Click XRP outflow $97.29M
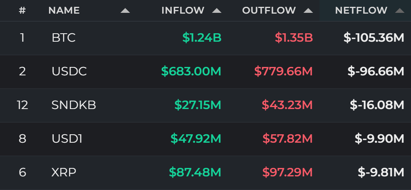 [287, 172]
